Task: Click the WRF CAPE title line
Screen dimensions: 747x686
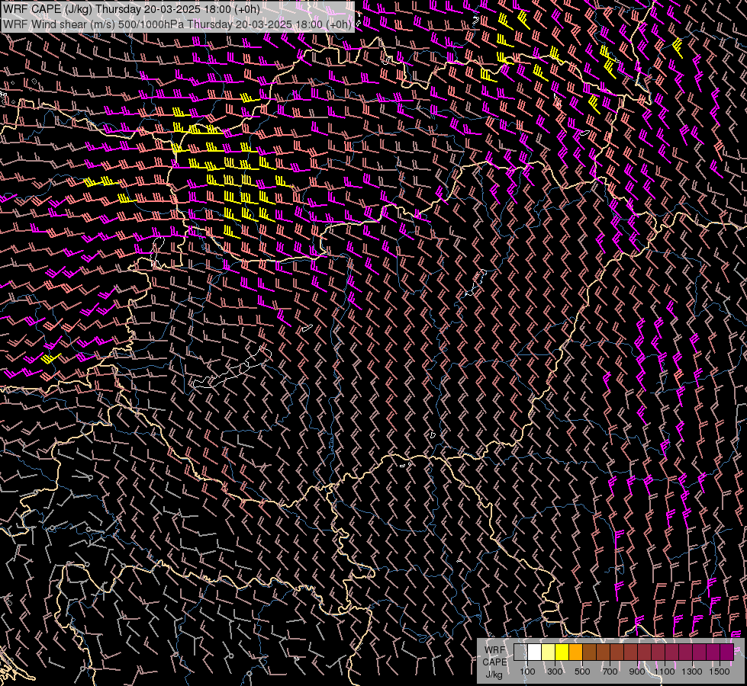Action: [131, 9]
